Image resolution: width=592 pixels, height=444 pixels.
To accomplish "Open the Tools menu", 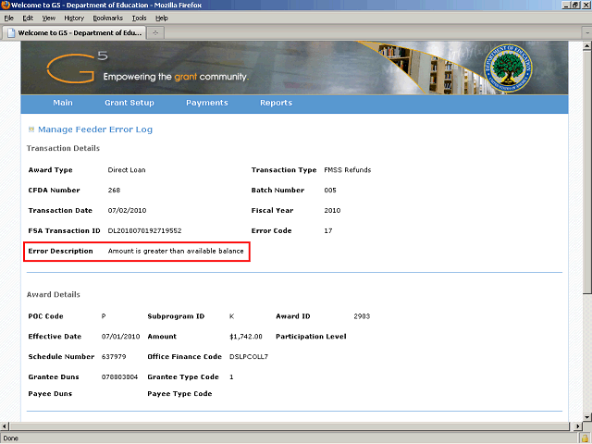I will tap(139, 18).
